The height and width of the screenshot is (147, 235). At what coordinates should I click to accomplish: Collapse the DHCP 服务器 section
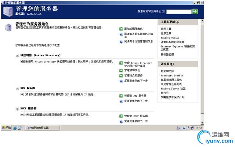[x=17, y=109]
